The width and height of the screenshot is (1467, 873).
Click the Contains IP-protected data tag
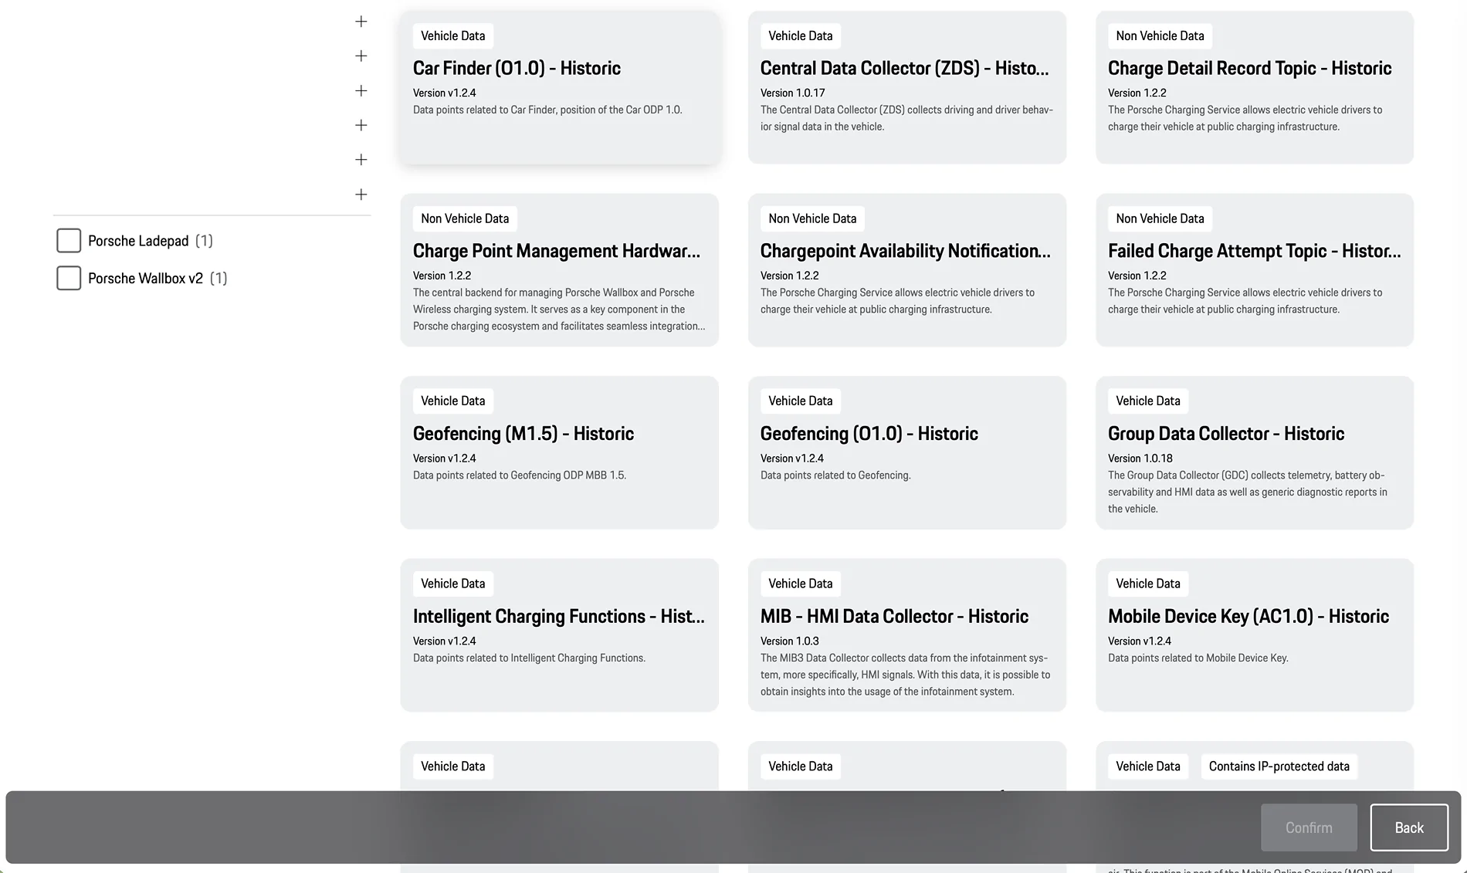click(x=1279, y=766)
